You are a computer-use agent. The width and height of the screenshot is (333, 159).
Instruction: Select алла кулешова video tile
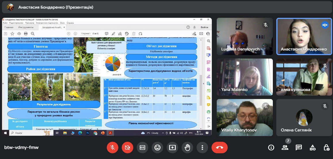304,77
